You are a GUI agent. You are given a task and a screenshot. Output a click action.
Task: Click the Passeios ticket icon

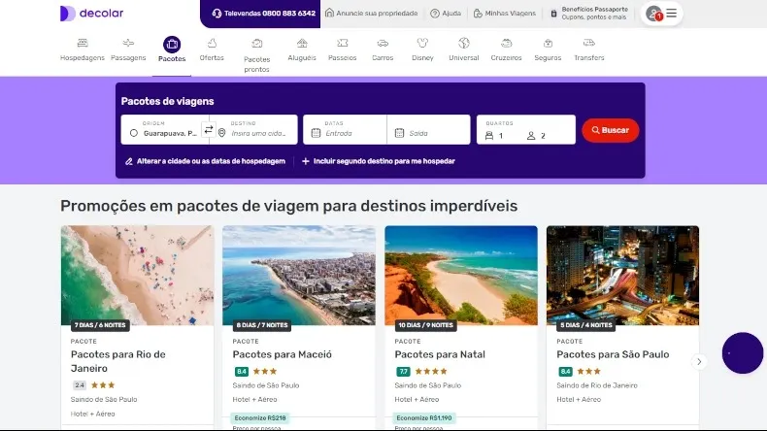point(343,43)
